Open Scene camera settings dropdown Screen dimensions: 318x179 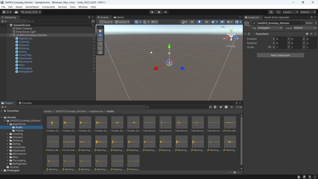(x=229, y=22)
